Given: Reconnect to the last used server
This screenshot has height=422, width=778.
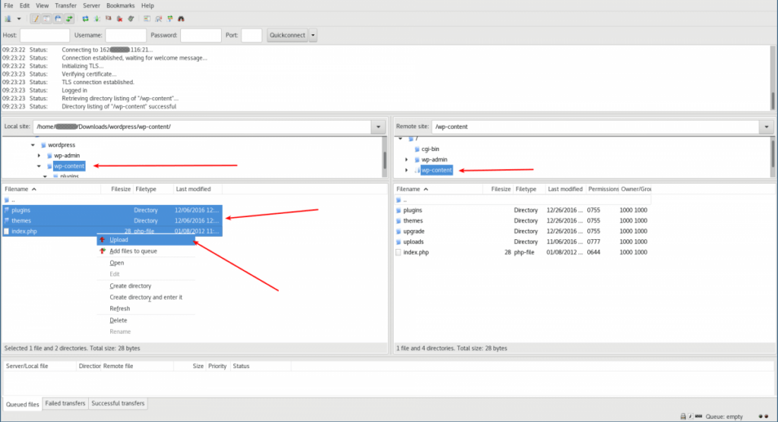Looking at the screenshot, I should click(131, 19).
